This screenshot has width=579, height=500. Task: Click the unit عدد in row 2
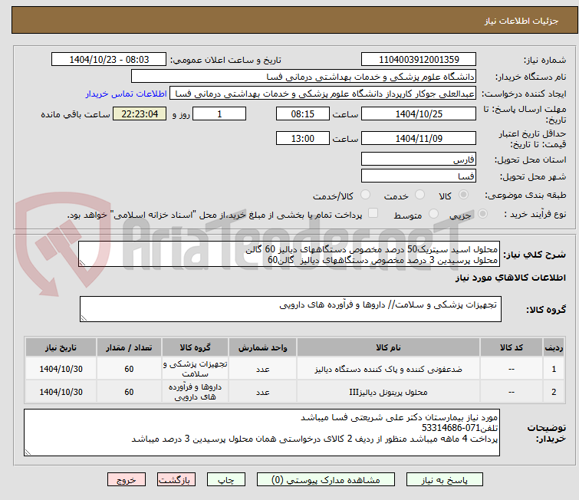(262, 391)
